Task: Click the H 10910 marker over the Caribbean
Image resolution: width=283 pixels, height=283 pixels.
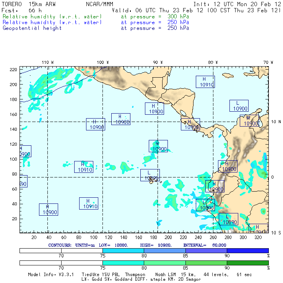Action: click(x=205, y=82)
